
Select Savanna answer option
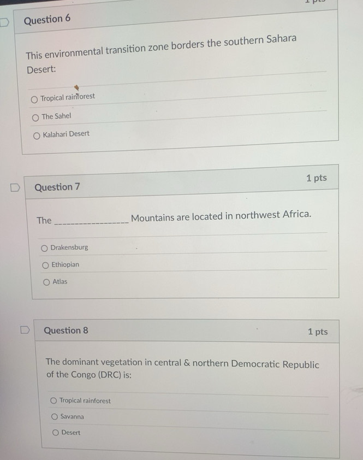pos(55,417)
